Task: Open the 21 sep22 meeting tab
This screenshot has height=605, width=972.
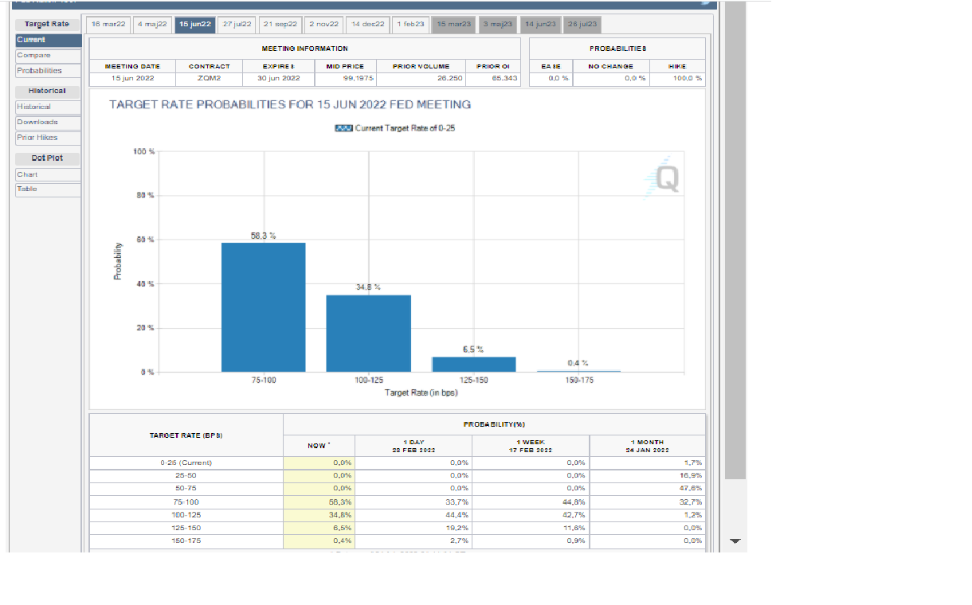Action: click(x=280, y=25)
